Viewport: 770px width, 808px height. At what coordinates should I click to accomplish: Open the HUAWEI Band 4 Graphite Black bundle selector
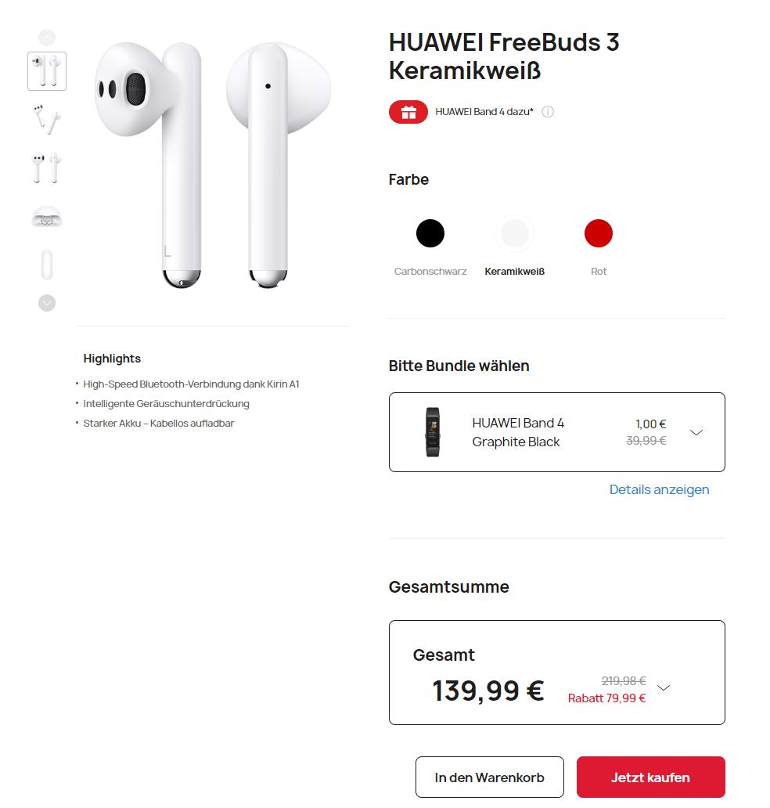pos(557,432)
